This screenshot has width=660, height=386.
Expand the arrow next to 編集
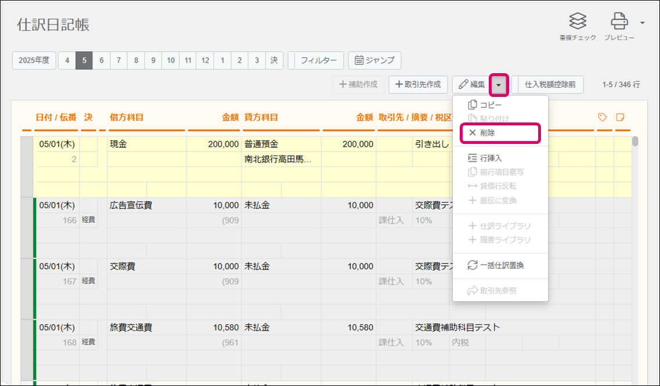tap(499, 85)
